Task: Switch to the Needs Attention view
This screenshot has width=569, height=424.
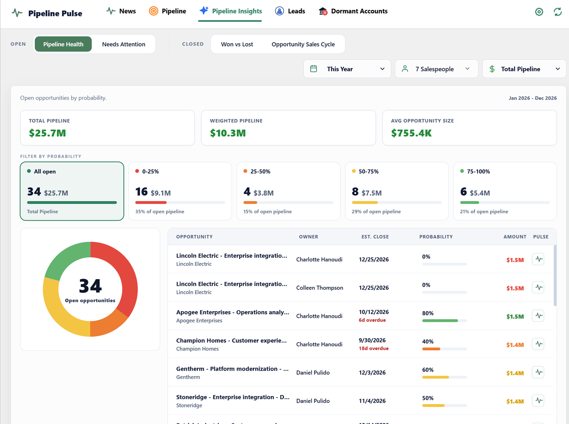Action: point(124,44)
